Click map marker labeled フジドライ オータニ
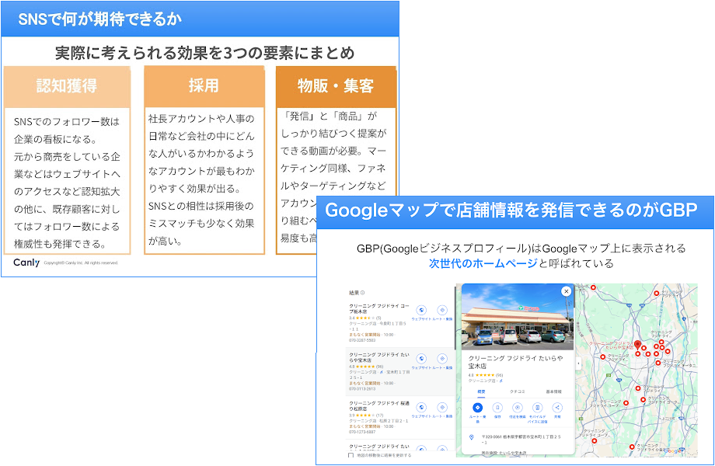715x466 pixels. (657, 363)
